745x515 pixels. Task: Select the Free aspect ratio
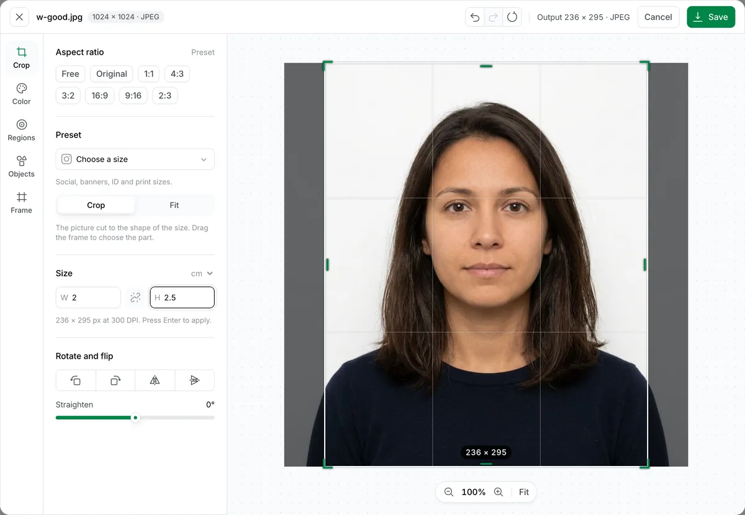click(70, 74)
